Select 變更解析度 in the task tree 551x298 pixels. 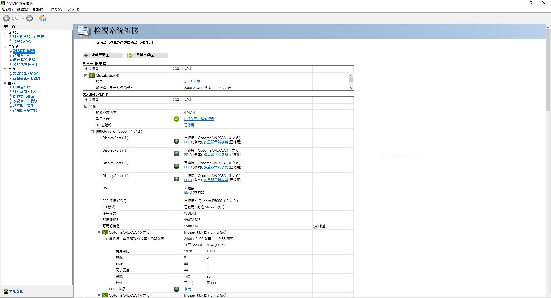click(x=22, y=87)
